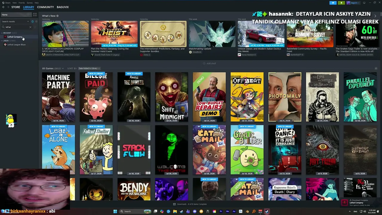
Task: Open the green notifications bell
Action: pos(341,3)
